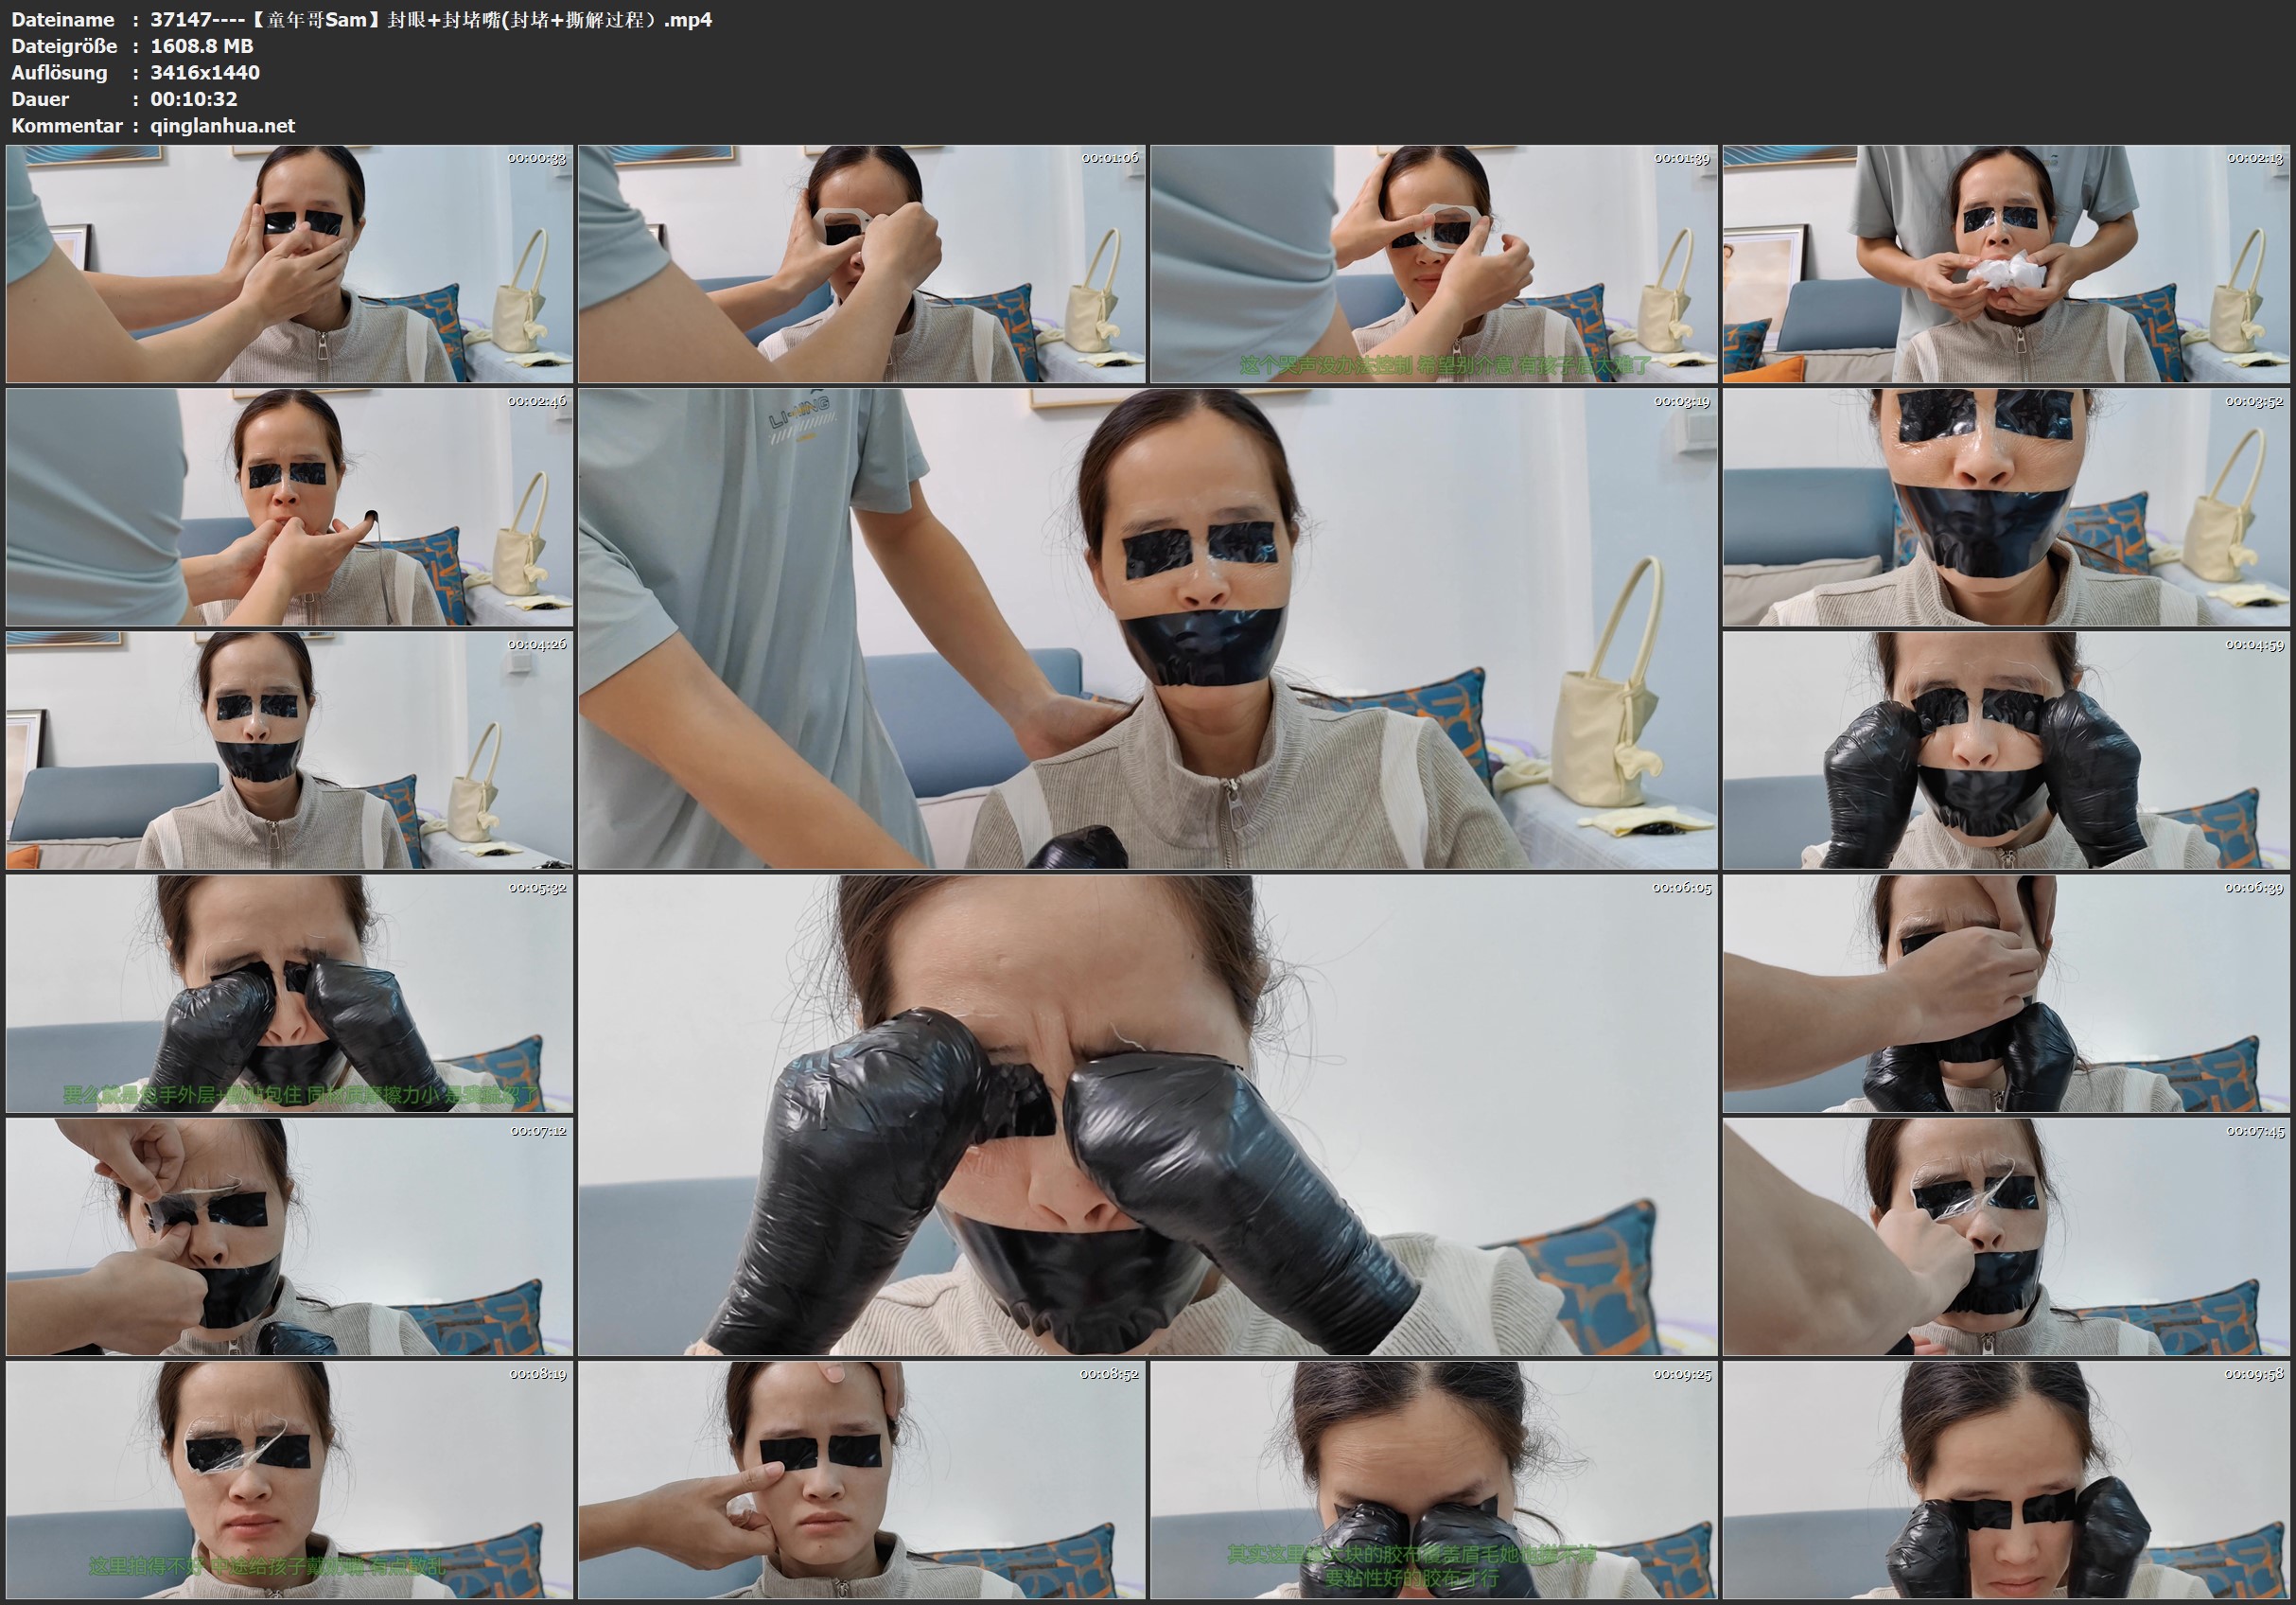Open the last thumbnail at 00:09:58

coord(2005,1480)
